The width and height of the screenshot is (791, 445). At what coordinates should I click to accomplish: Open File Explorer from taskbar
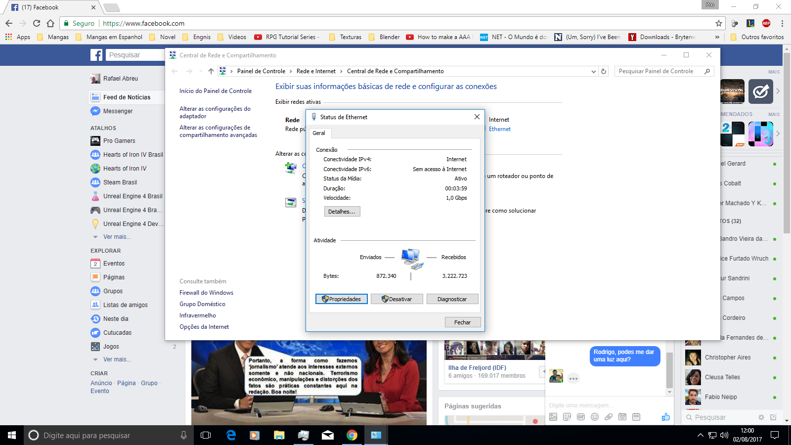pos(279,435)
